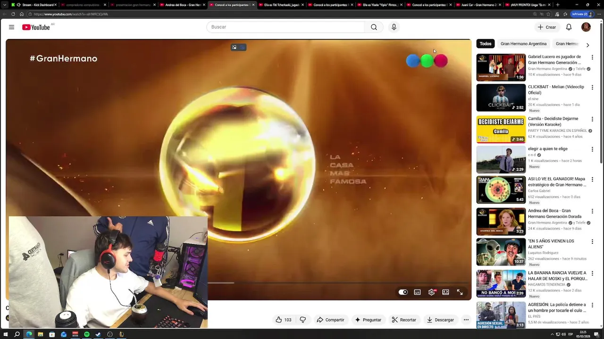The width and height of the screenshot is (604, 339).
Task: Click the Crear button
Action: 547,27
